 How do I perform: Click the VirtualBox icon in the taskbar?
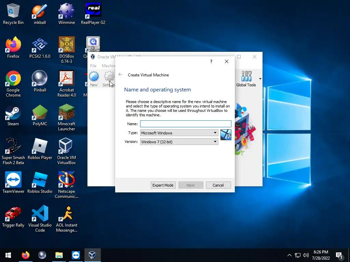click(x=92, y=255)
